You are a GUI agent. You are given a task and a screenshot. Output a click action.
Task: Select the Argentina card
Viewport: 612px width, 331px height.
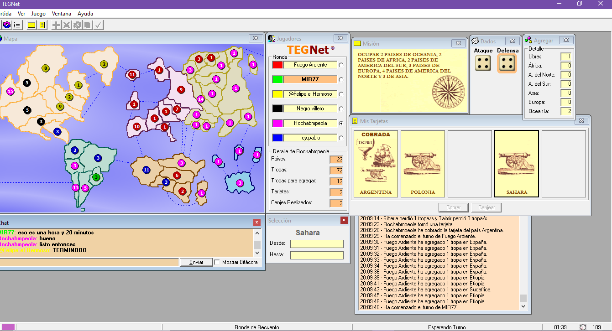tap(376, 164)
